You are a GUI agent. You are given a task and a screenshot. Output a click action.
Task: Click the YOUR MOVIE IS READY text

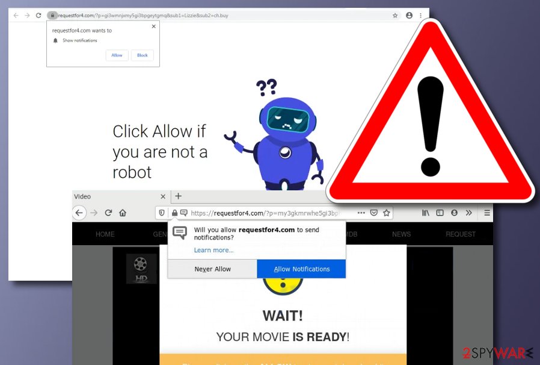283,337
